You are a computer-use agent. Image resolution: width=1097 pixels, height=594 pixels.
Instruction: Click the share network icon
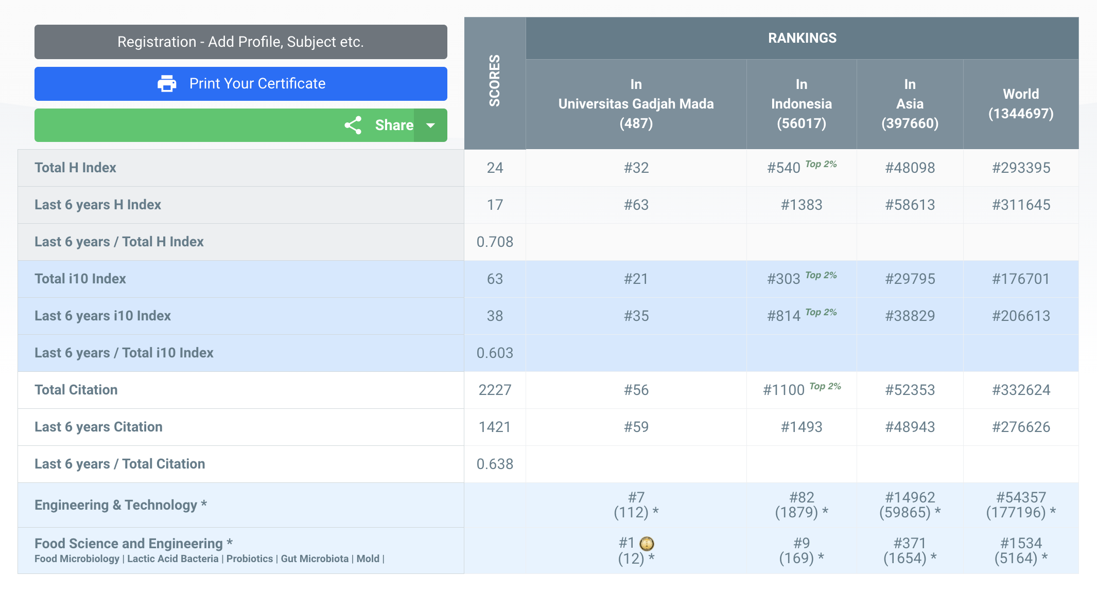[353, 125]
